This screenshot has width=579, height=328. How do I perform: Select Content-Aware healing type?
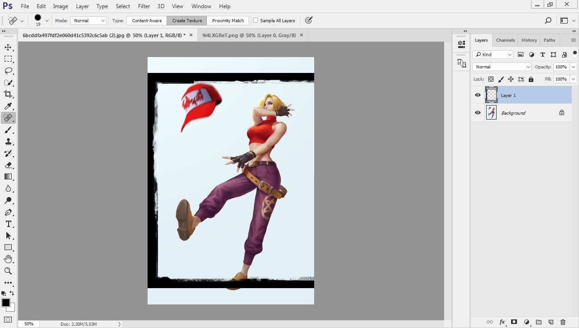click(x=147, y=20)
